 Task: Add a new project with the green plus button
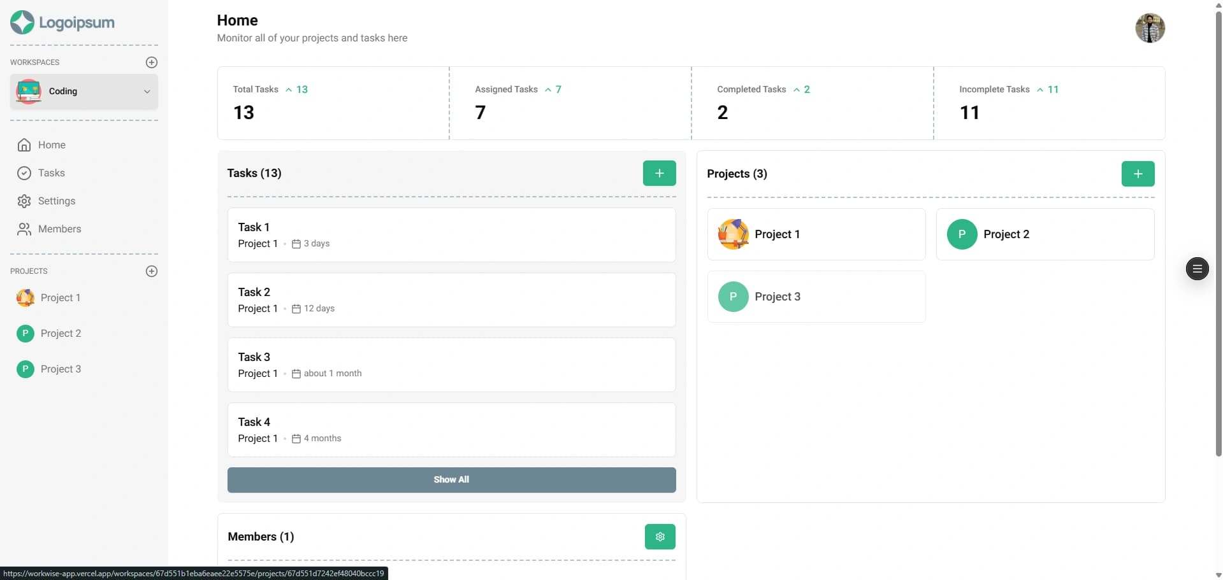click(x=1138, y=173)
